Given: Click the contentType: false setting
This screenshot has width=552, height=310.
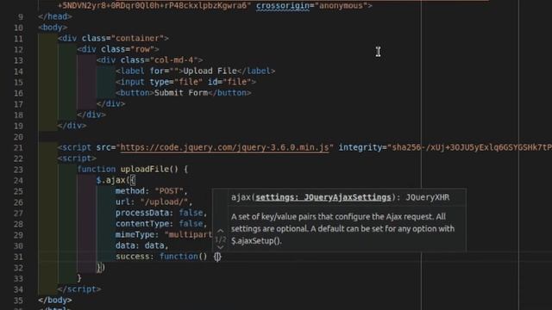Looking at the screenshot, I should click(161, 224).
